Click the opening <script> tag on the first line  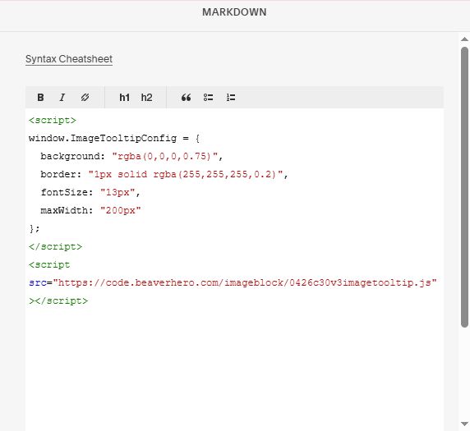pyautogui.click(x=53, y=121)
